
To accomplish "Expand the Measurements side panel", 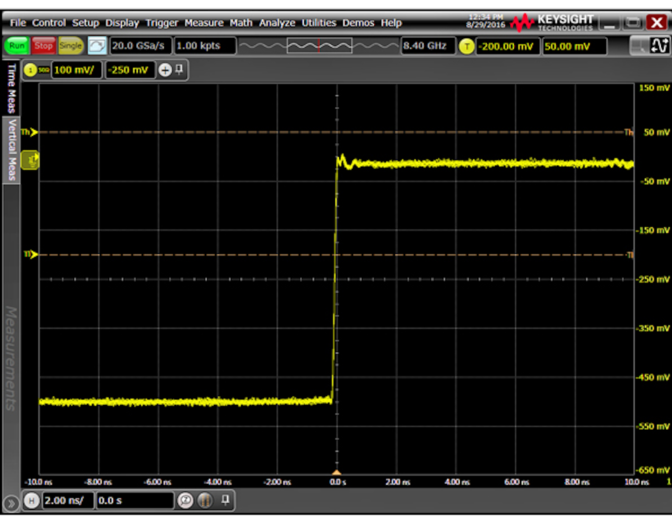I will tap(11, 358).
